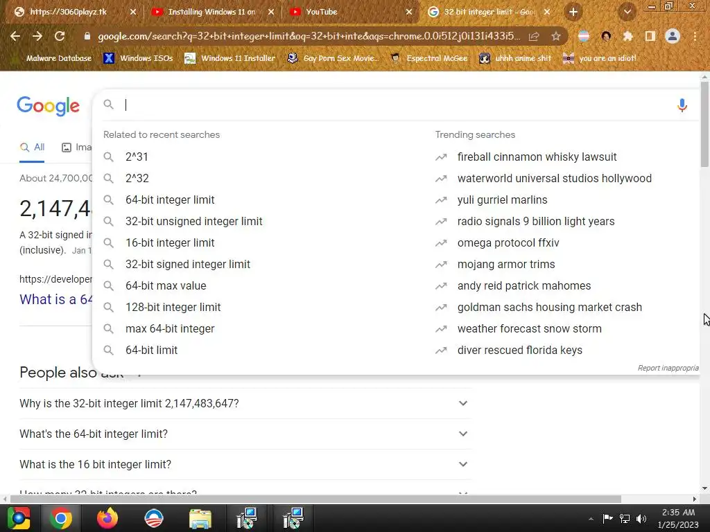Select trending 'fireball cinnamon whisky lawsuit'
The height and width of the screenshot is (532, 710).
537,157
